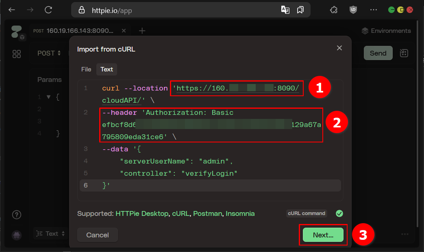
Task: Click the HTTPie logo icon
Action: point(17,32)
